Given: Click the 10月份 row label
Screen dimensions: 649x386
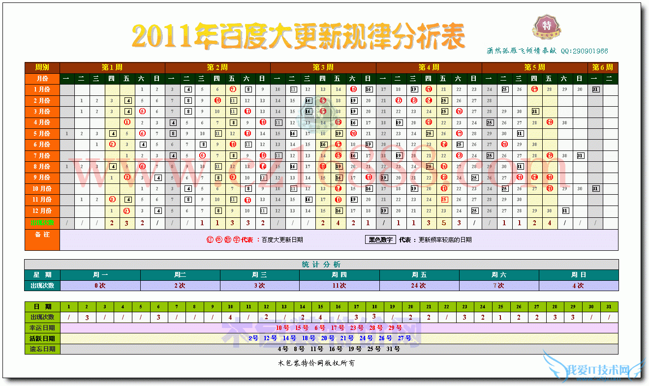Looking at the screenshot, I should [42, 189].
